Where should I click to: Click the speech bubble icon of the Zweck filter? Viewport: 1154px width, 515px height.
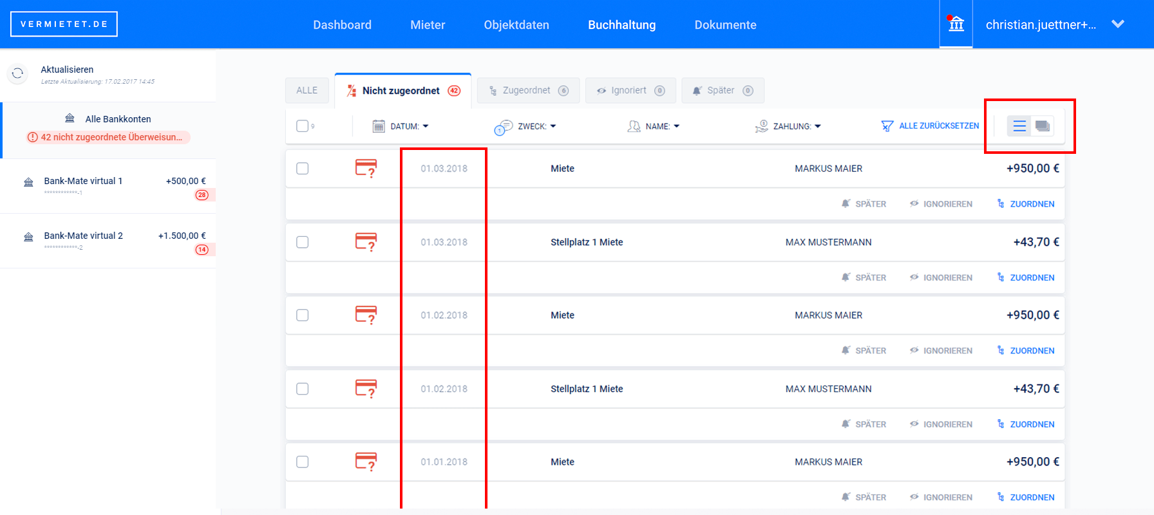(503, 127)
